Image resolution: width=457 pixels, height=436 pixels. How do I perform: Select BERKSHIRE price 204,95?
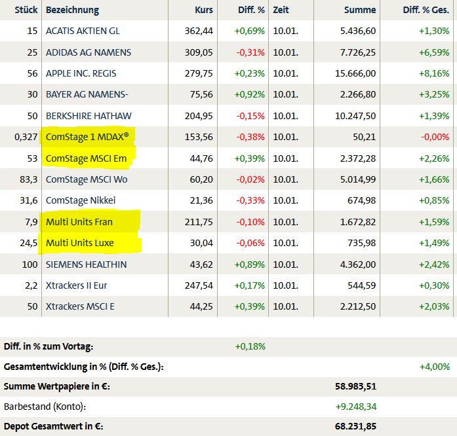click(199, 116)
